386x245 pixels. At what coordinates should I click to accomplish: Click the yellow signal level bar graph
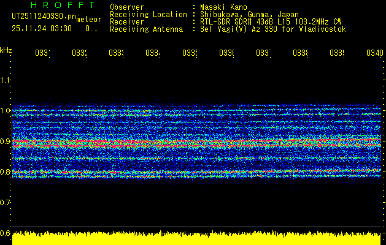(x=196, y=238)
